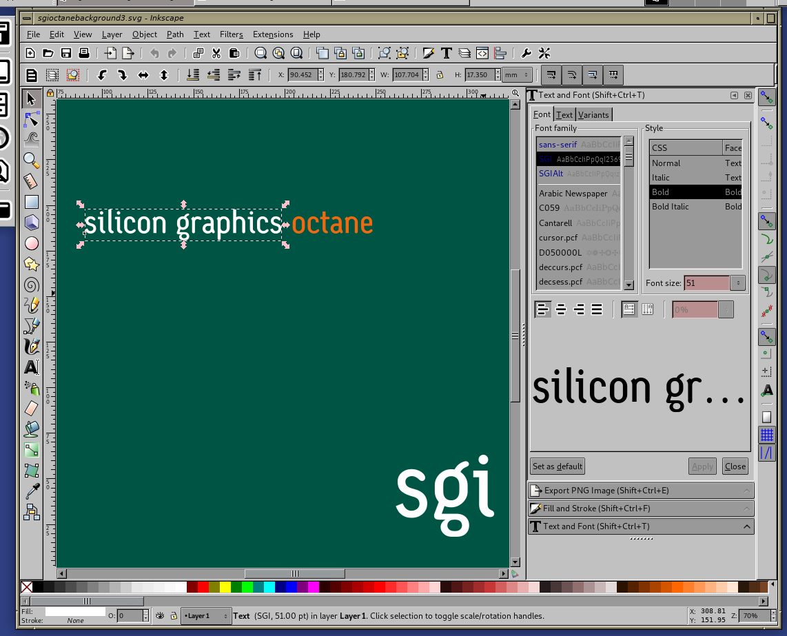This screenshot has height=636, width=787.
Task: Open the Filters menu
Action: [232, 34]
